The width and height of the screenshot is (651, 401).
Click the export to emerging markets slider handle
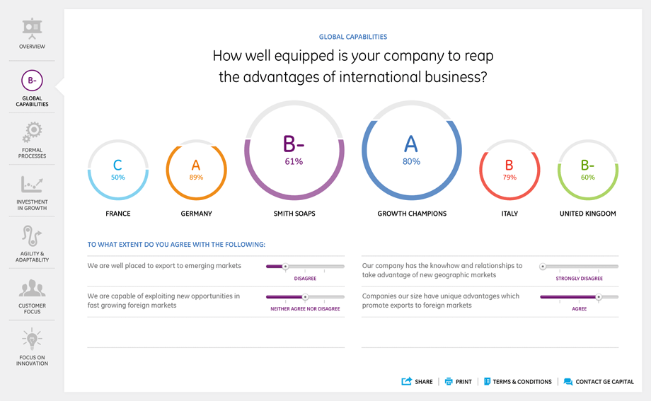285,267
